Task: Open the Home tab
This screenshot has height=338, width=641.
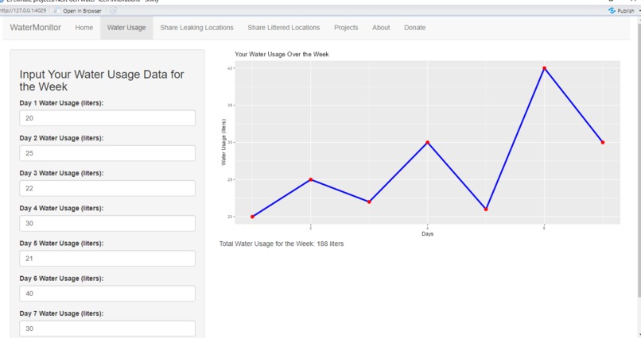Action: [84, 28]
